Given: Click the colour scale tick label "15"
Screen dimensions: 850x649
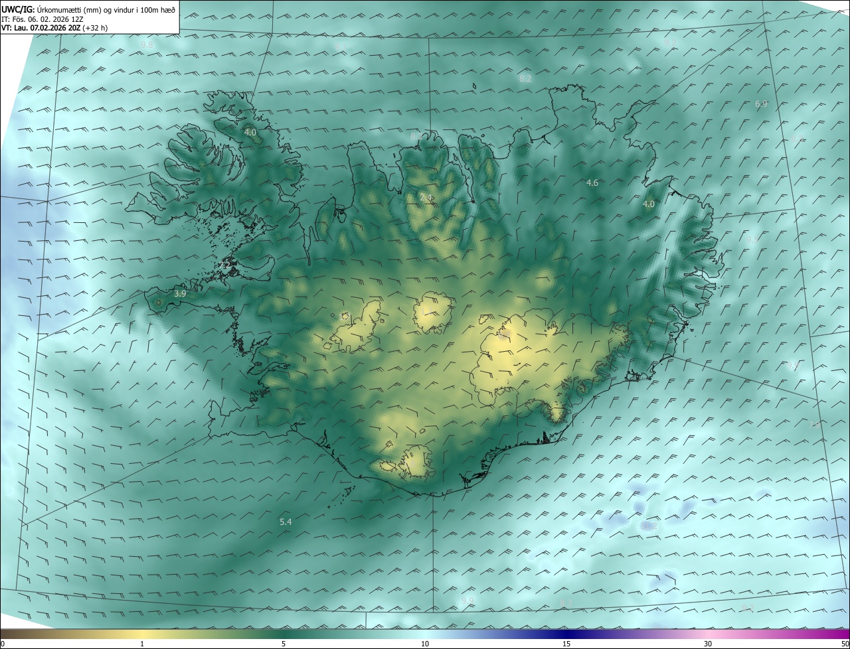Looking at the screenshot, I should click(x=566, y=644).
